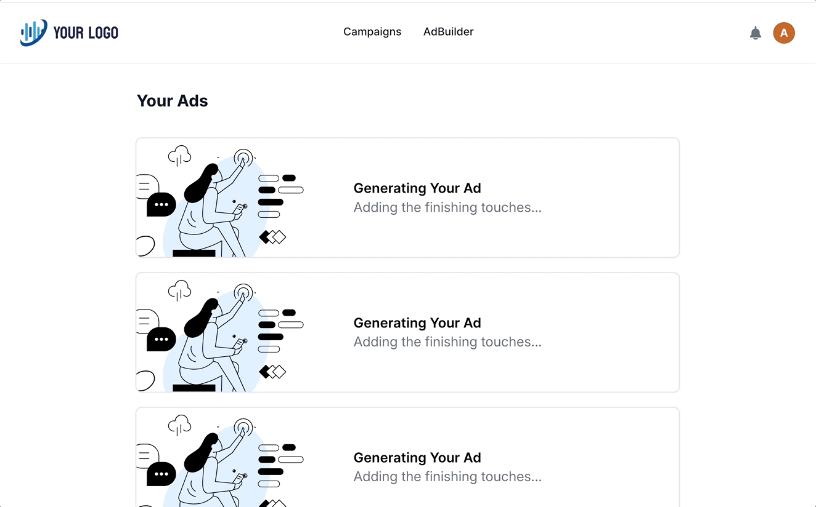This screenshot has width=816, height=507.
Task: Open the Campaigns page
Action: tap(372, 31)
